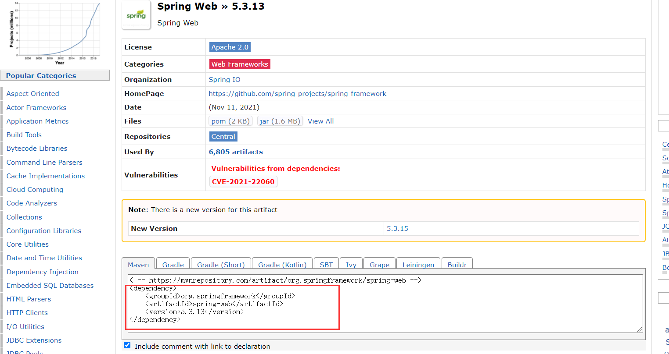Viewport: 669px width, 354px height.
Task: Open the projects growth chart thumbnail
Action: click(x=55, y=33)
